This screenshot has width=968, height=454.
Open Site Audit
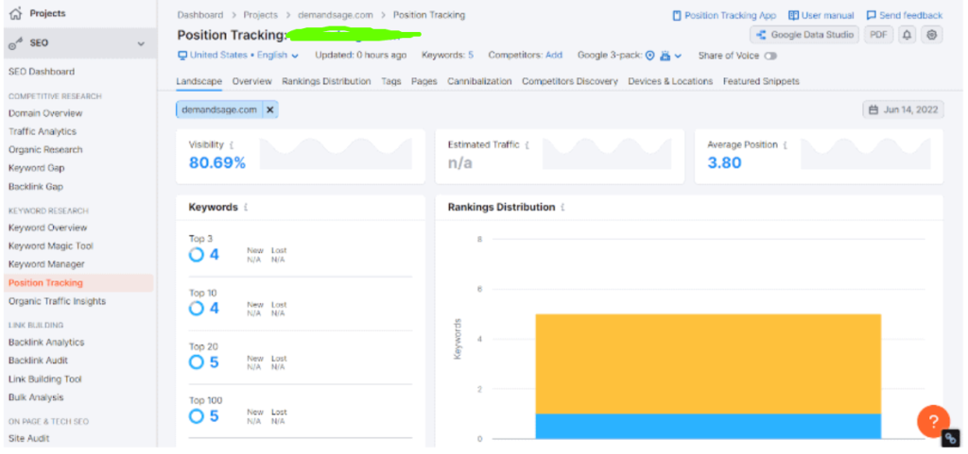(x=29, y=439)
